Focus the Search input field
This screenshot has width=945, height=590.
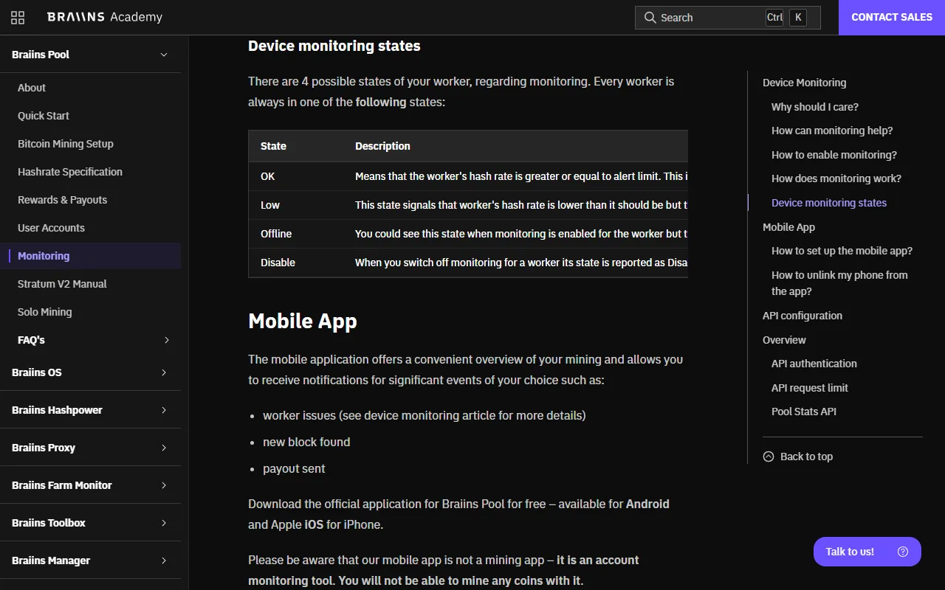[728, 18]
